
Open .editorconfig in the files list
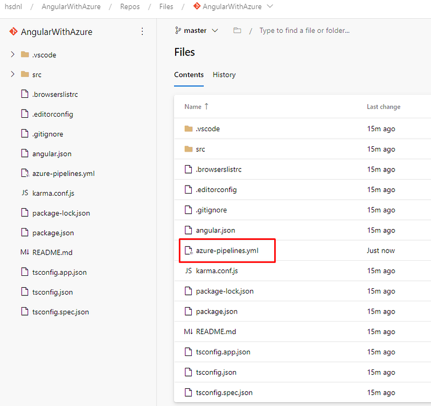pos(216,190)
